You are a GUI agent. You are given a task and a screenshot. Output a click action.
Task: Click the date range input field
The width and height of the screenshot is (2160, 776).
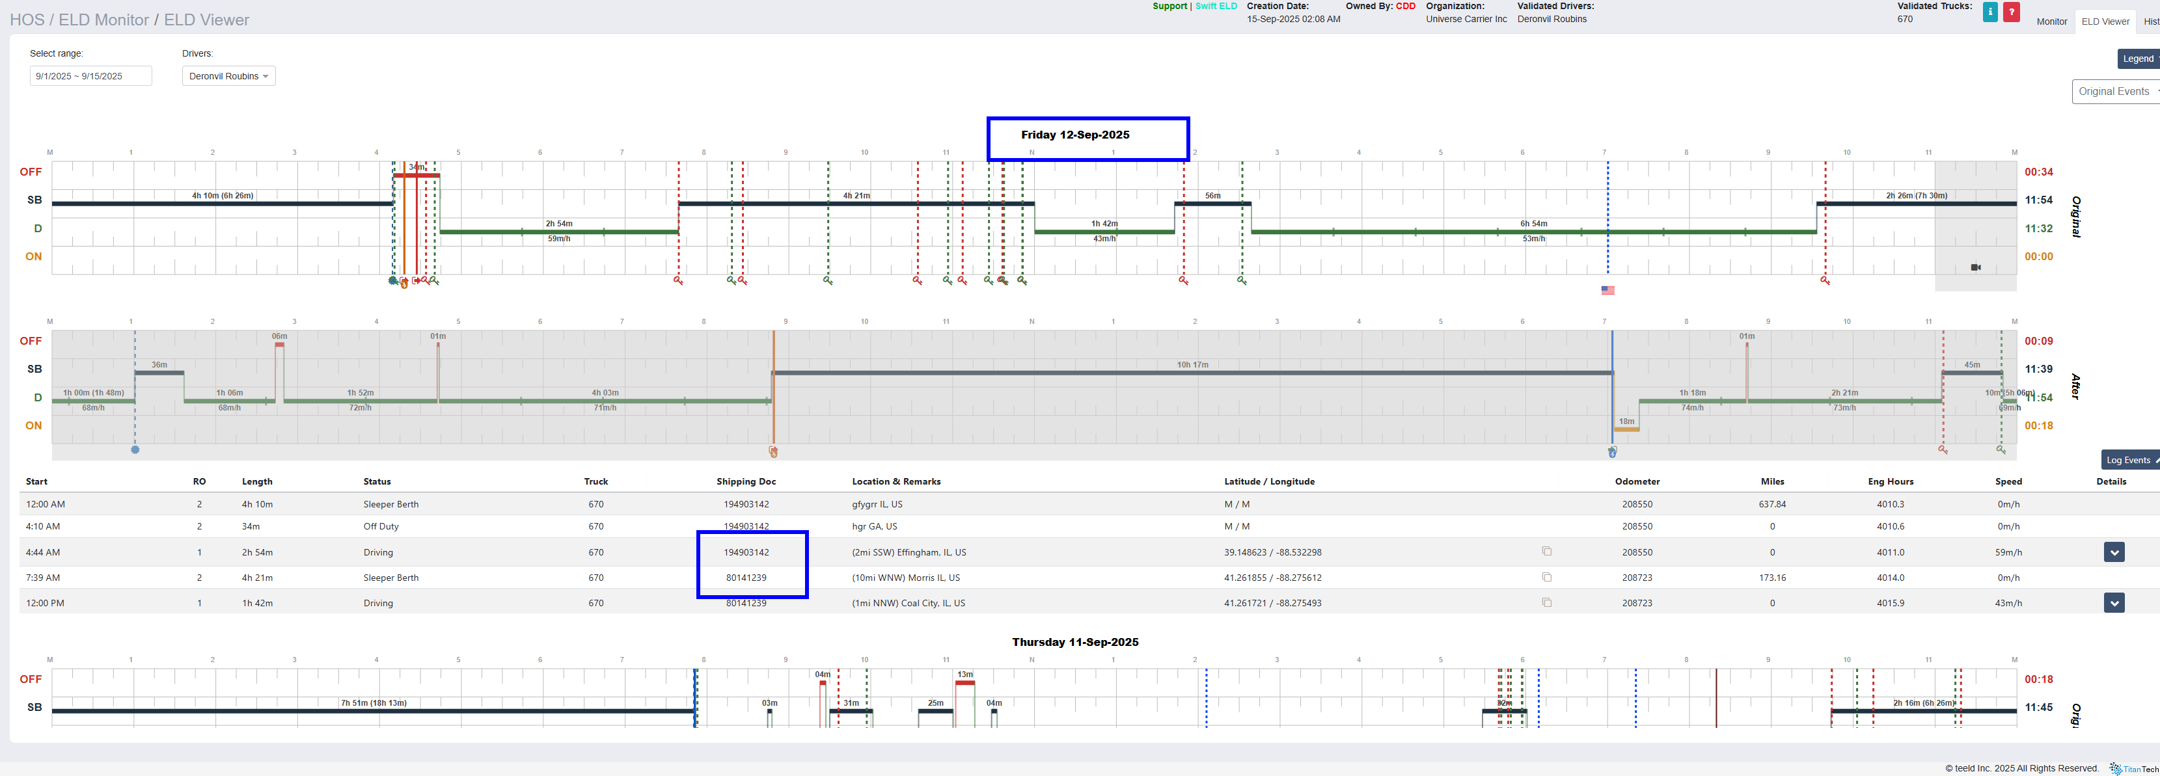point(90,76)
